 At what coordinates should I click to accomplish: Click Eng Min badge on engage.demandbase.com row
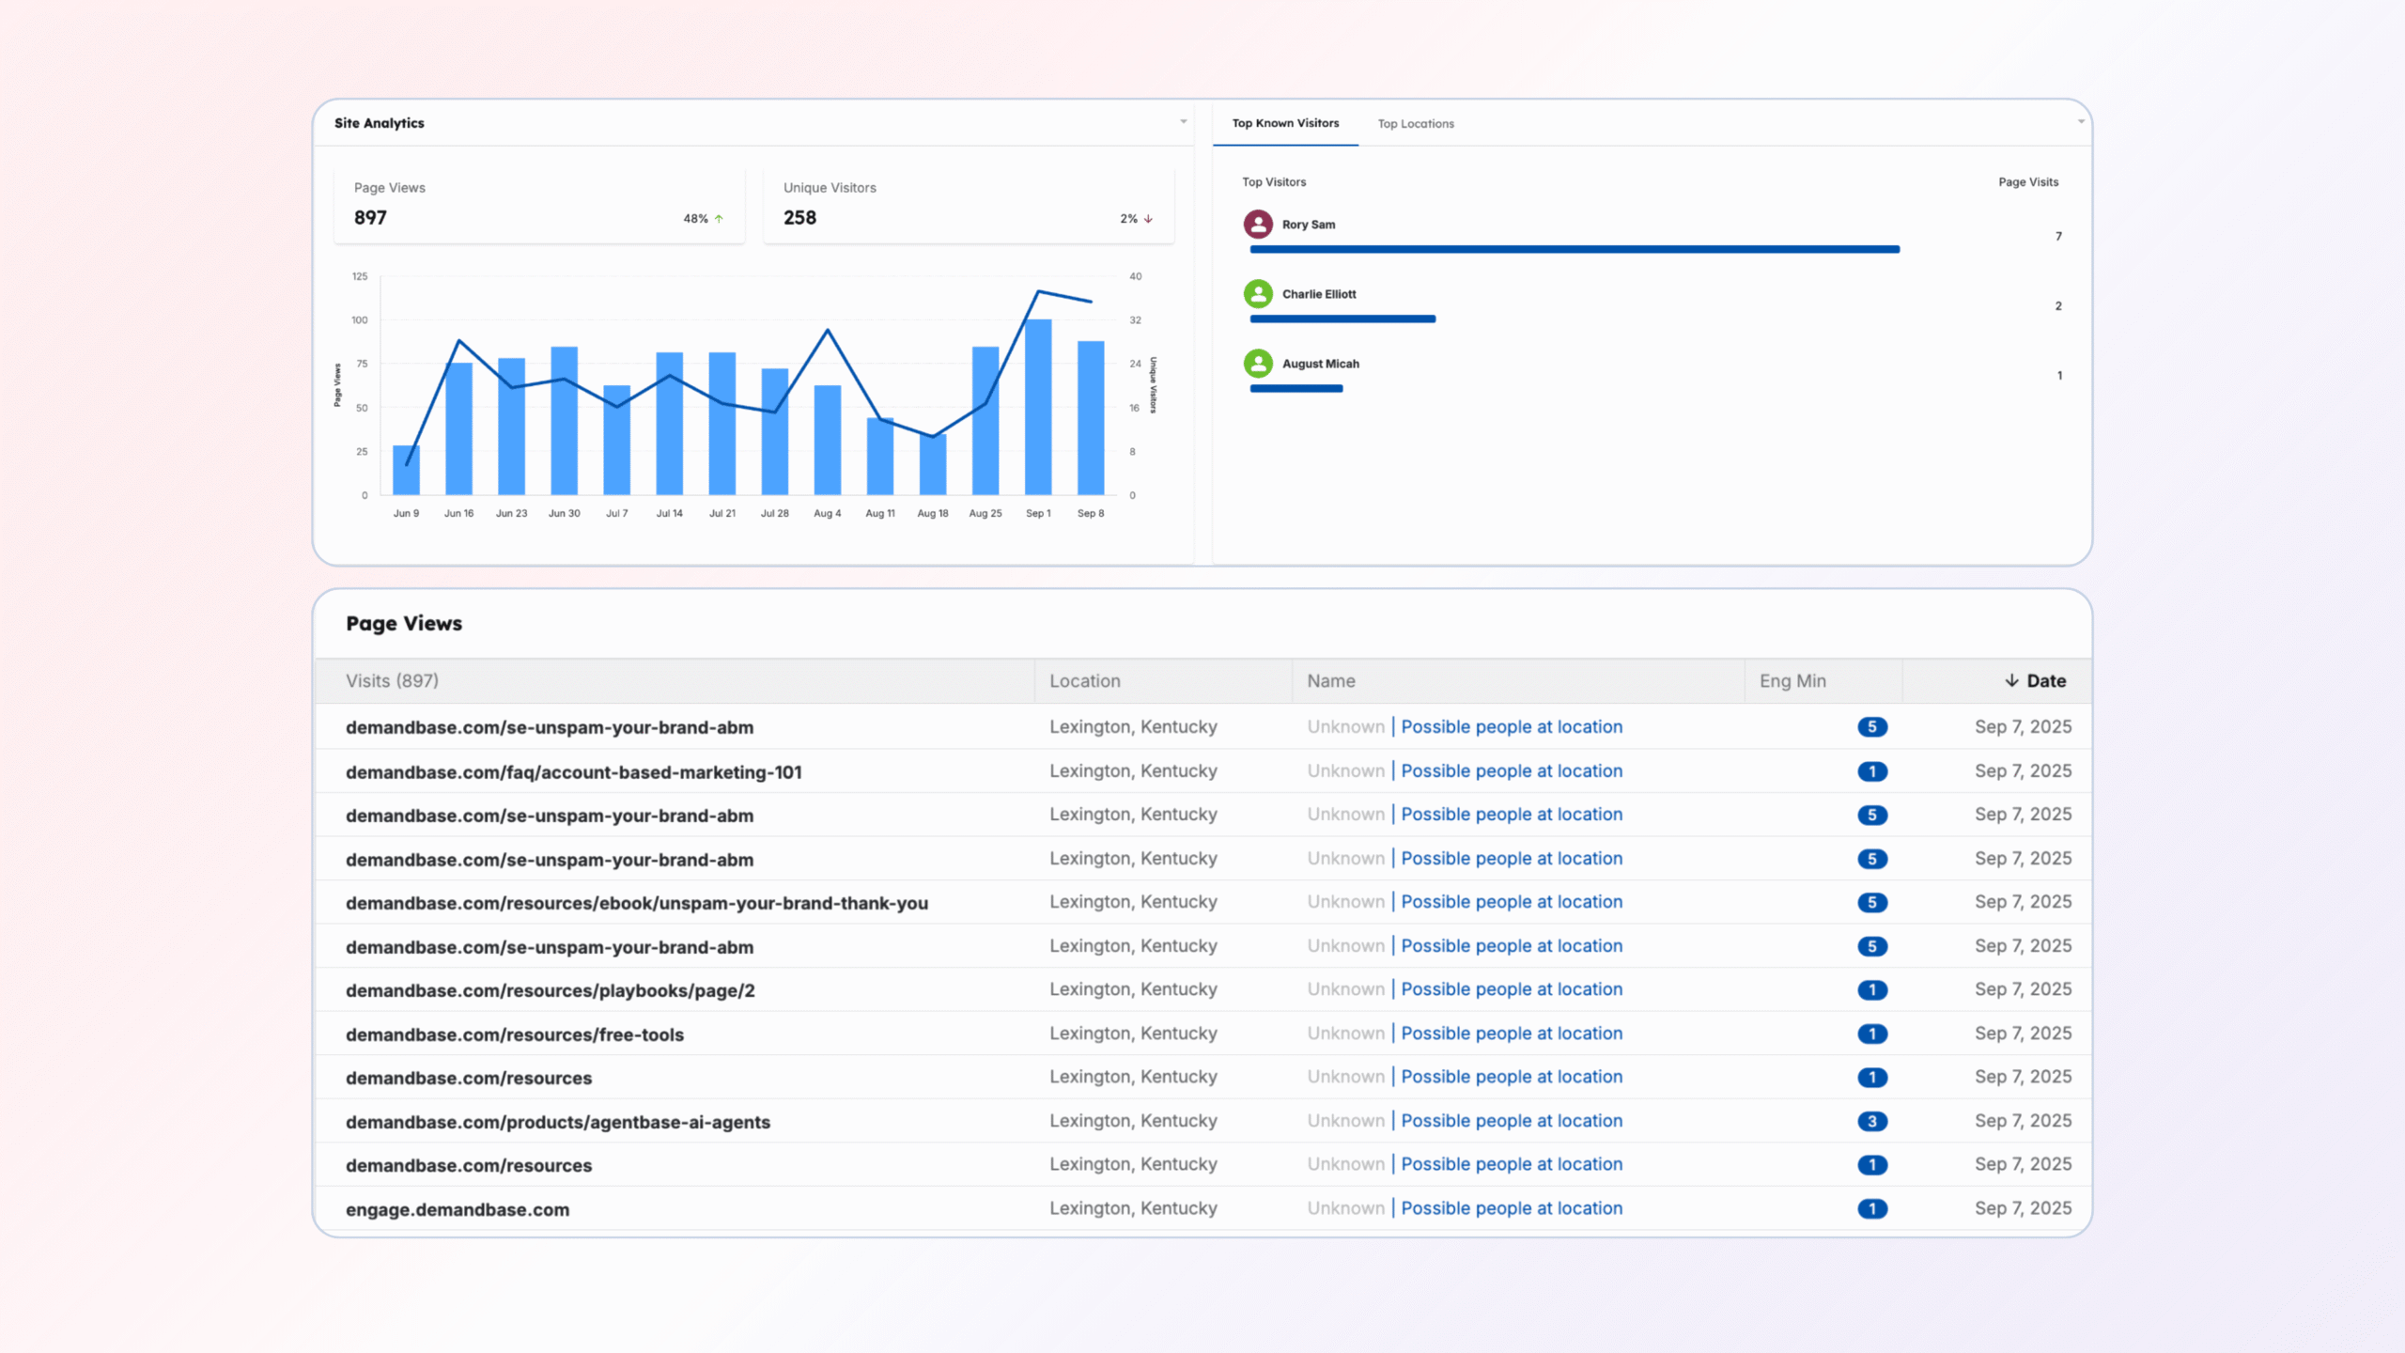tap(1871, 1208)
